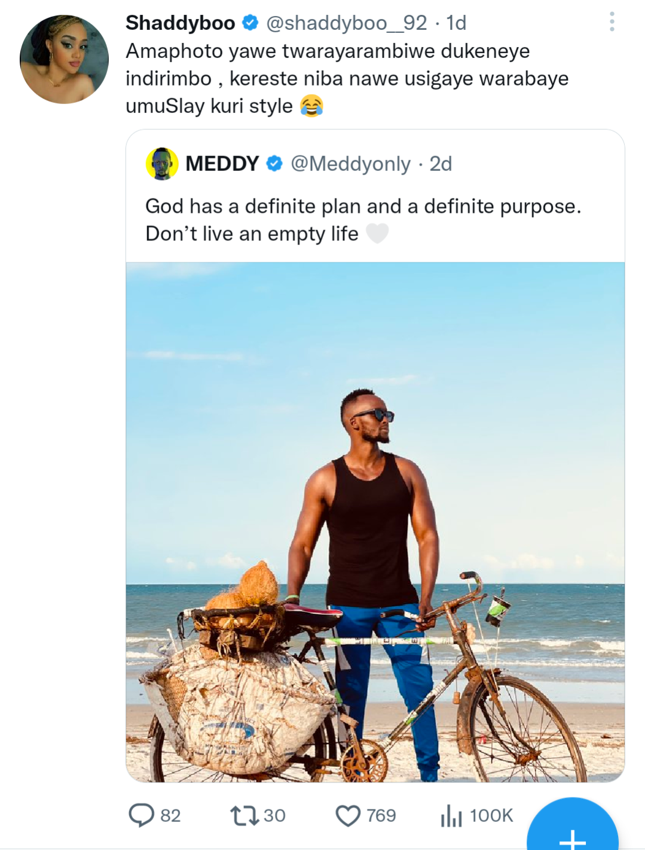The height and width of the screenshot is (850, 645).
Task: View tweet analytics bar chart icon
Action: [x=451, y=815]
